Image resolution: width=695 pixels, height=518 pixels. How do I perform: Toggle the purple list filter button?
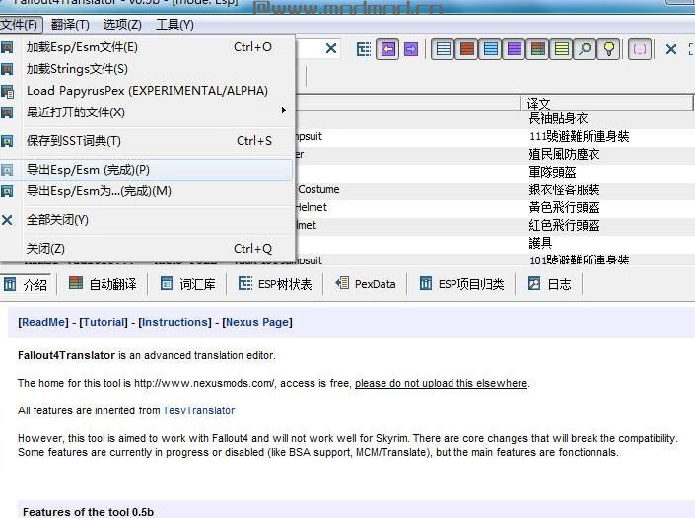coord(515,49)
